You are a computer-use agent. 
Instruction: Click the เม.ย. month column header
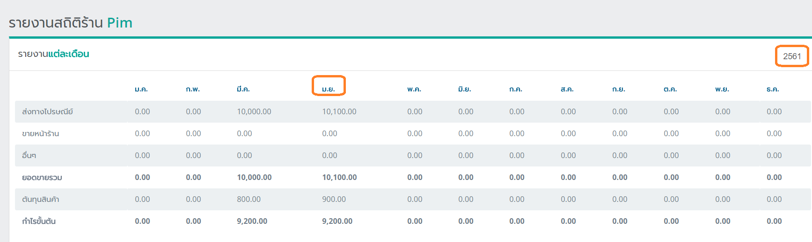pos(328,89)
